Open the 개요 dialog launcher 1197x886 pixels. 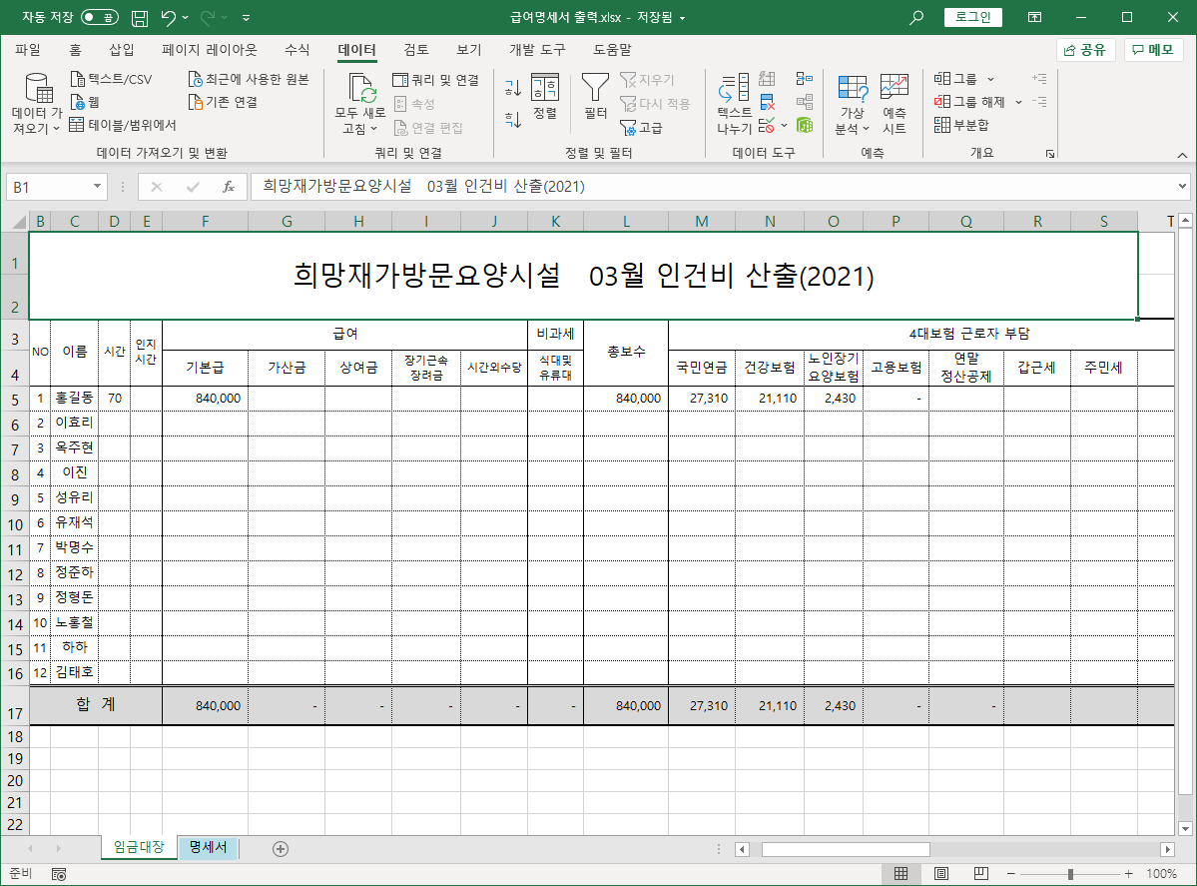(x=1050, y=154)
